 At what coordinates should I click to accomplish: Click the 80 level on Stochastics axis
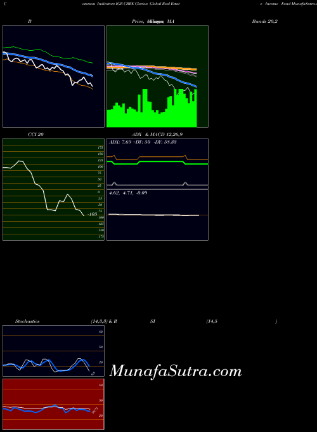tap(101, 332)
